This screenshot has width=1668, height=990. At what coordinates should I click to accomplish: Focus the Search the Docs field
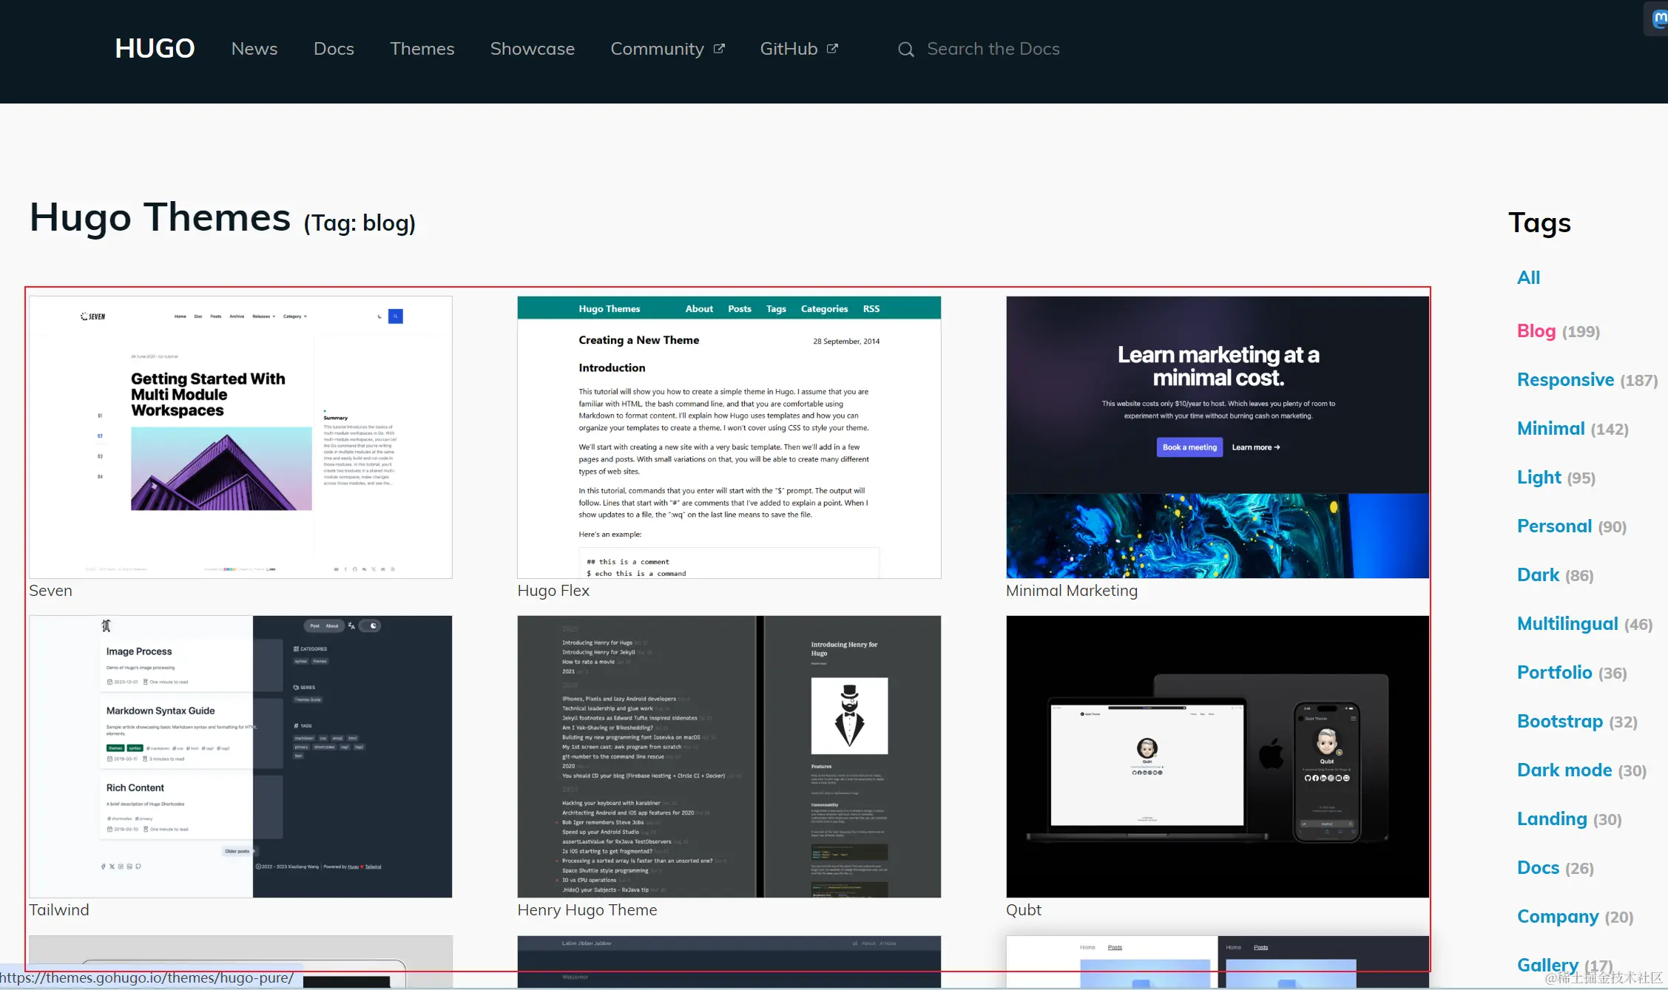coord(993,49)
